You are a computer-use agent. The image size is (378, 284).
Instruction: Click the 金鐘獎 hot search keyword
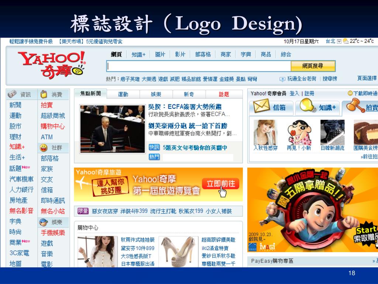pyautogui.click(x=226, y=79)
